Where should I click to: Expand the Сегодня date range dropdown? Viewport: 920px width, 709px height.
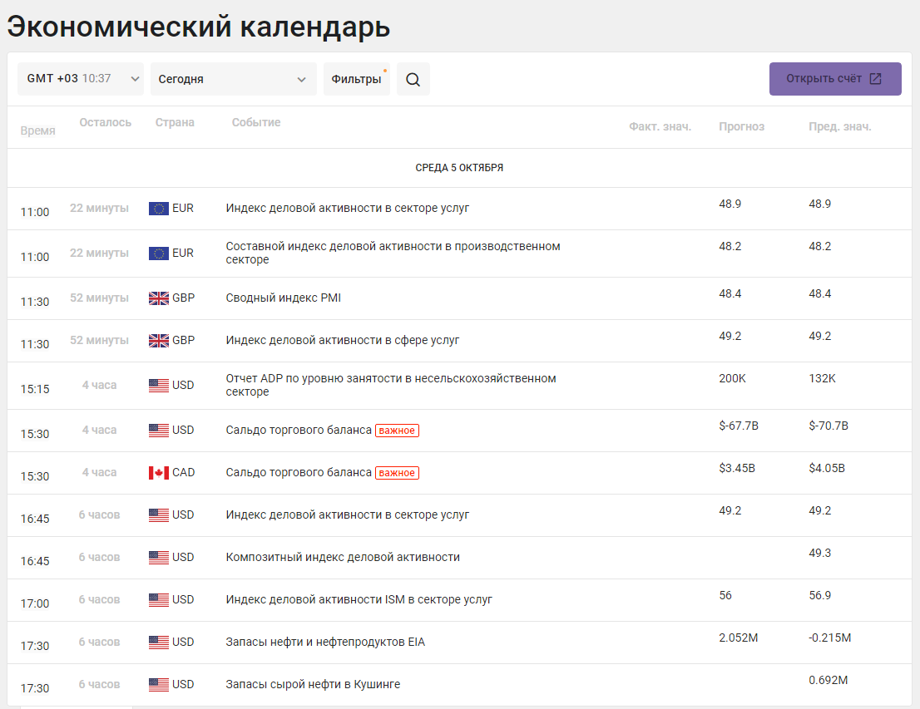coord(234,79)
